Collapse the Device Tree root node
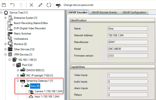The image size is (156, 100). pos(2,12)
